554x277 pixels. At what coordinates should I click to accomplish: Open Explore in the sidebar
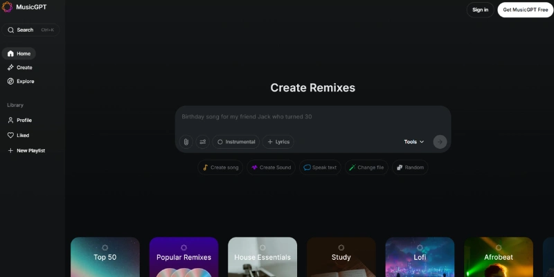(x=21, y=81)
